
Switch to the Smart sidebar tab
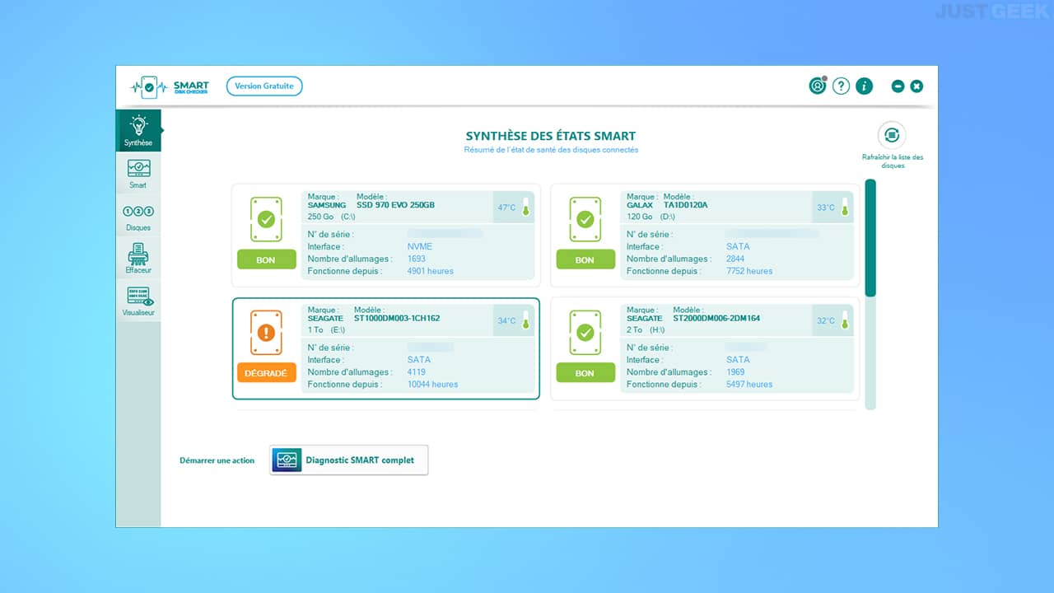[x=138, y=174]
